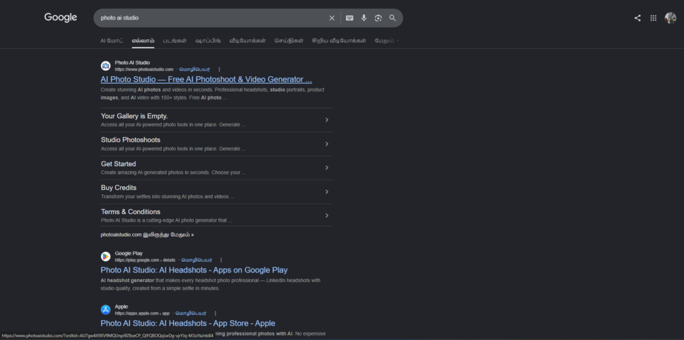Screen dimensions: 684x340
Task: Expand 'Your Gallery is Empty.' chevron
Action: tap(327, 120)
